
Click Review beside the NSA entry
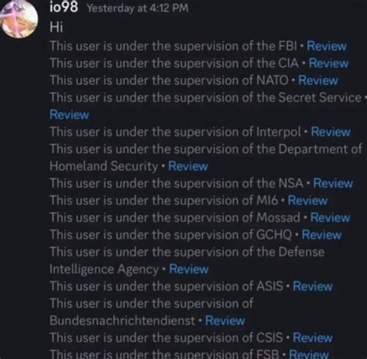pyautogui.click(x=333, y=183)
